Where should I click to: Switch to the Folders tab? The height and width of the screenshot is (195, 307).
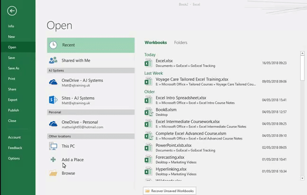(181, 43)
